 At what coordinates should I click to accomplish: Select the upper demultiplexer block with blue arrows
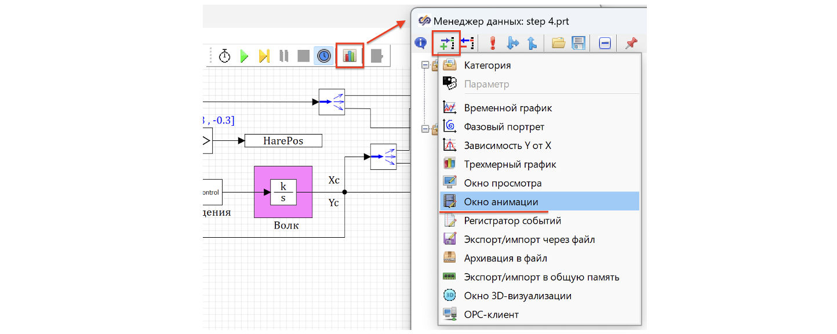click(332, 101)
